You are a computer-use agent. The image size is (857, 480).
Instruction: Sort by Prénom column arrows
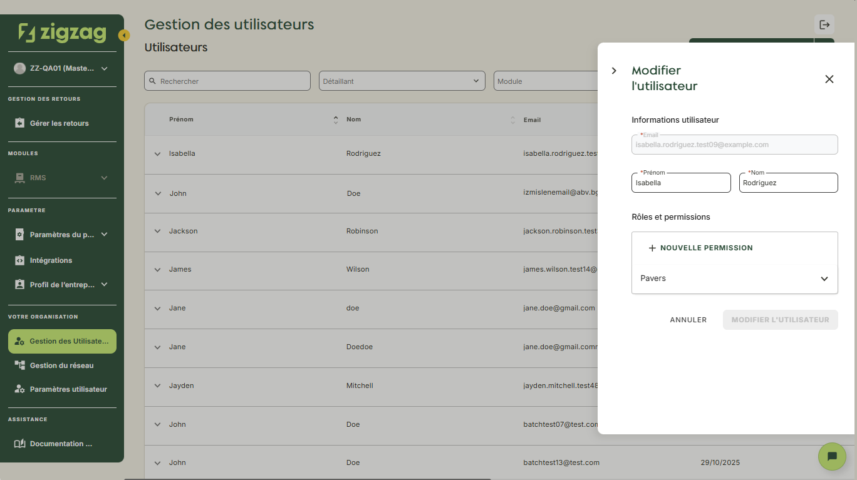336,120
